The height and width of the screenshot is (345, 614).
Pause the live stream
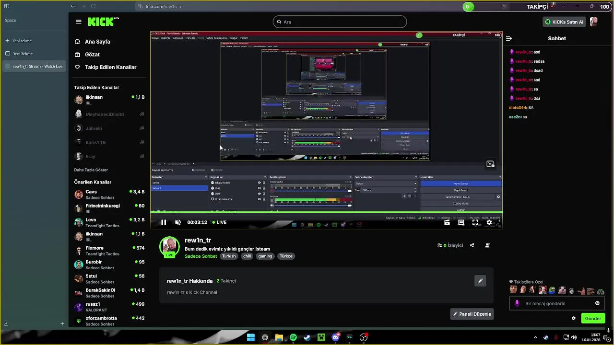[164, 222]
